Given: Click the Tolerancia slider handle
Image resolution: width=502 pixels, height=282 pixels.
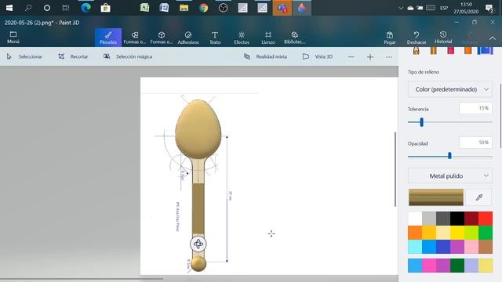Looking at the screenshot, I should pos(422,122).
